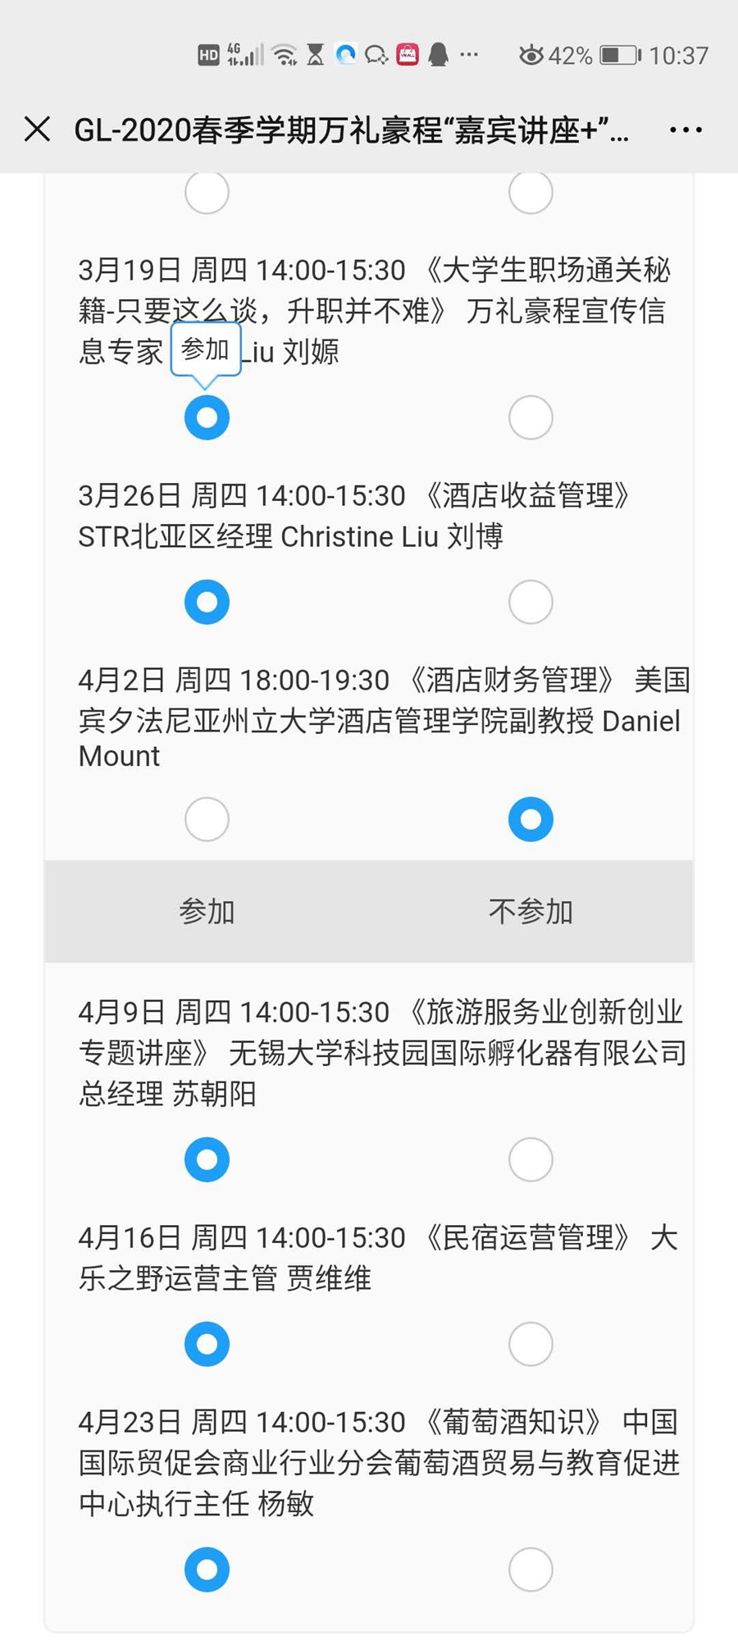Tap the selected 参加 option for 民宿运营管理

[207, 1344]
